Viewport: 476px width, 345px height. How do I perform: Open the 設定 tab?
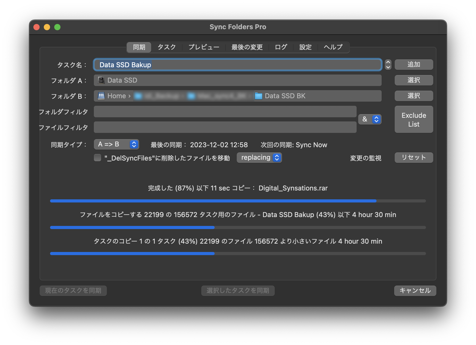pyautogui.click(x=305, y=47)
